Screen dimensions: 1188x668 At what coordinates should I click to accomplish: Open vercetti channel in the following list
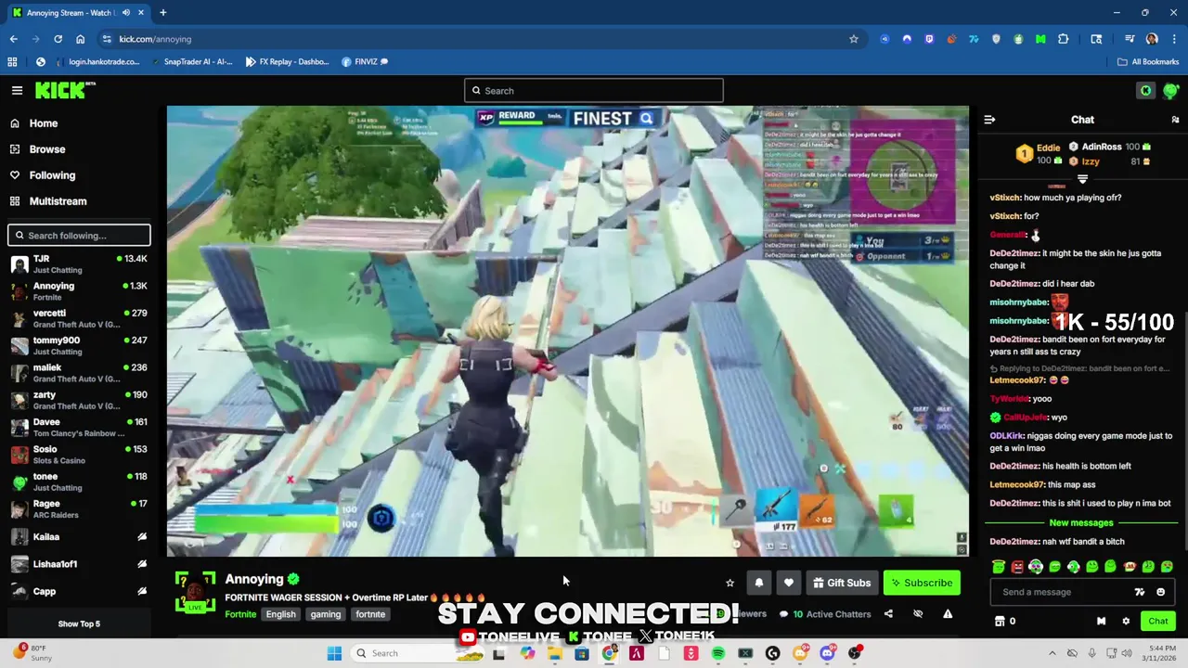coord(79,318)
